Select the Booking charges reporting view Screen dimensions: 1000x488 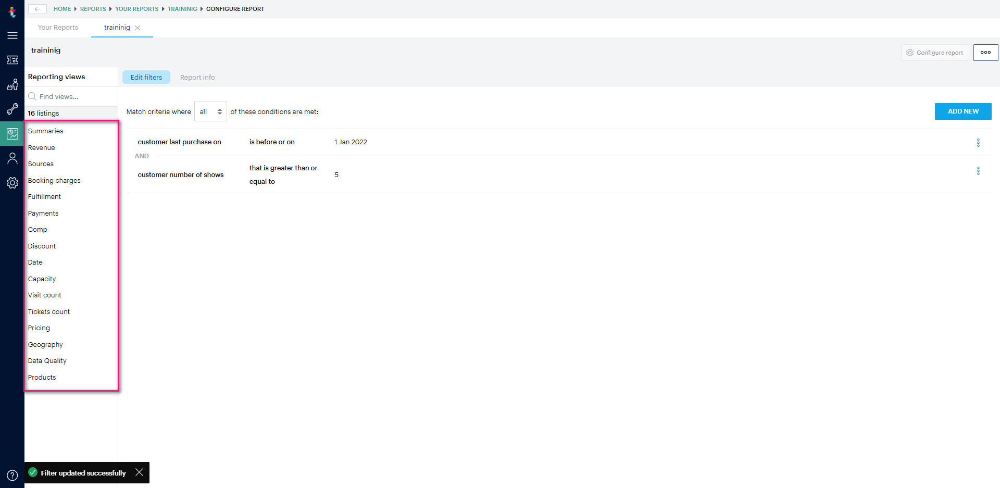click(54, 181)
